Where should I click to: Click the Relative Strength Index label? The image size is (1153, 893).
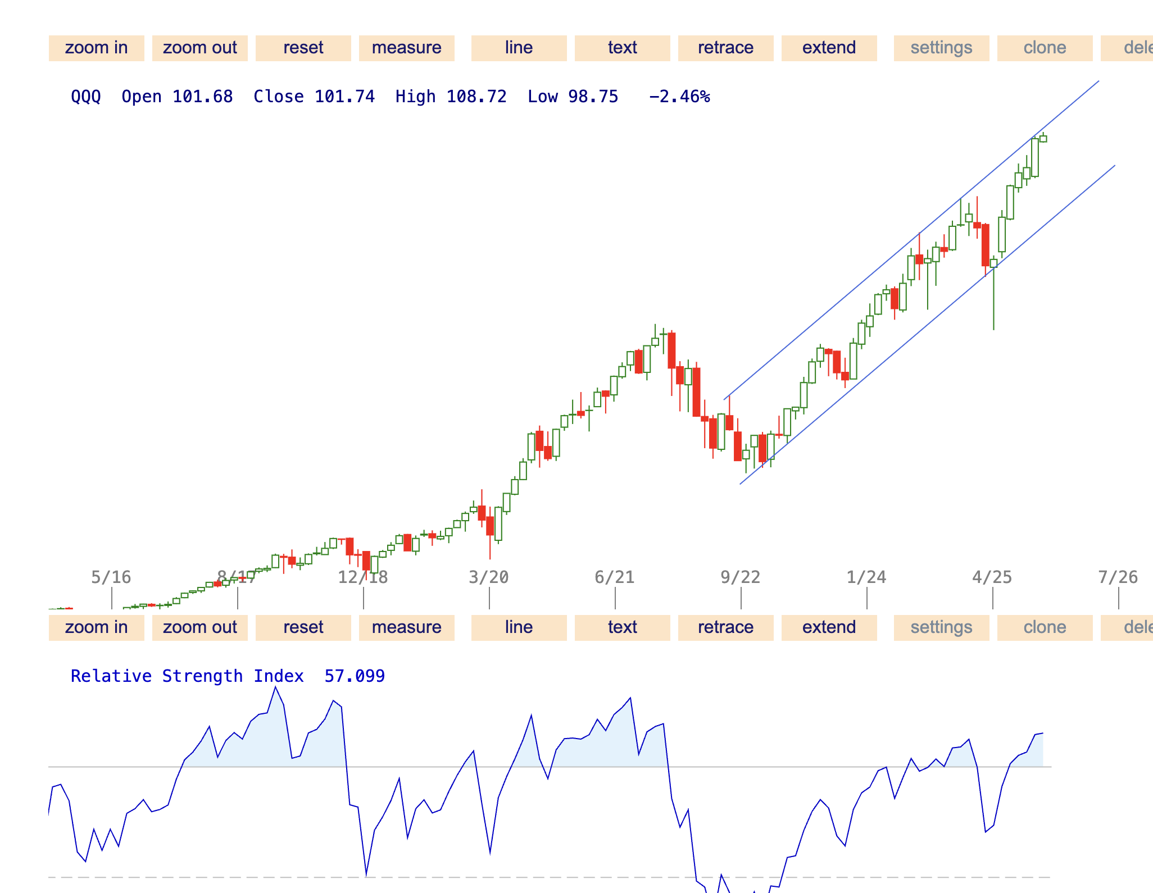click(x=187, y=676)
